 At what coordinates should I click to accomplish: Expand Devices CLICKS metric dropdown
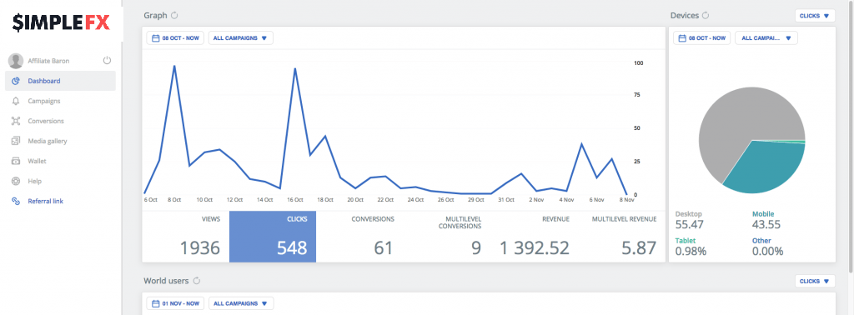(x=815, y=16)
